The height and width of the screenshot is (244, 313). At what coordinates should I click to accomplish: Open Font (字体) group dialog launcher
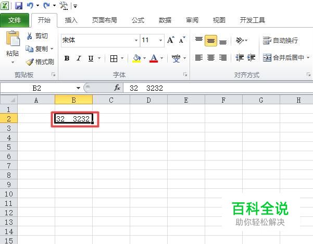(185, 75)
